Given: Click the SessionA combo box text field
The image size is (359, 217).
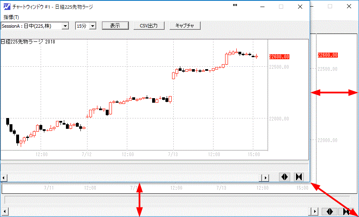Looking at the screenshot, I should point(32,26).
